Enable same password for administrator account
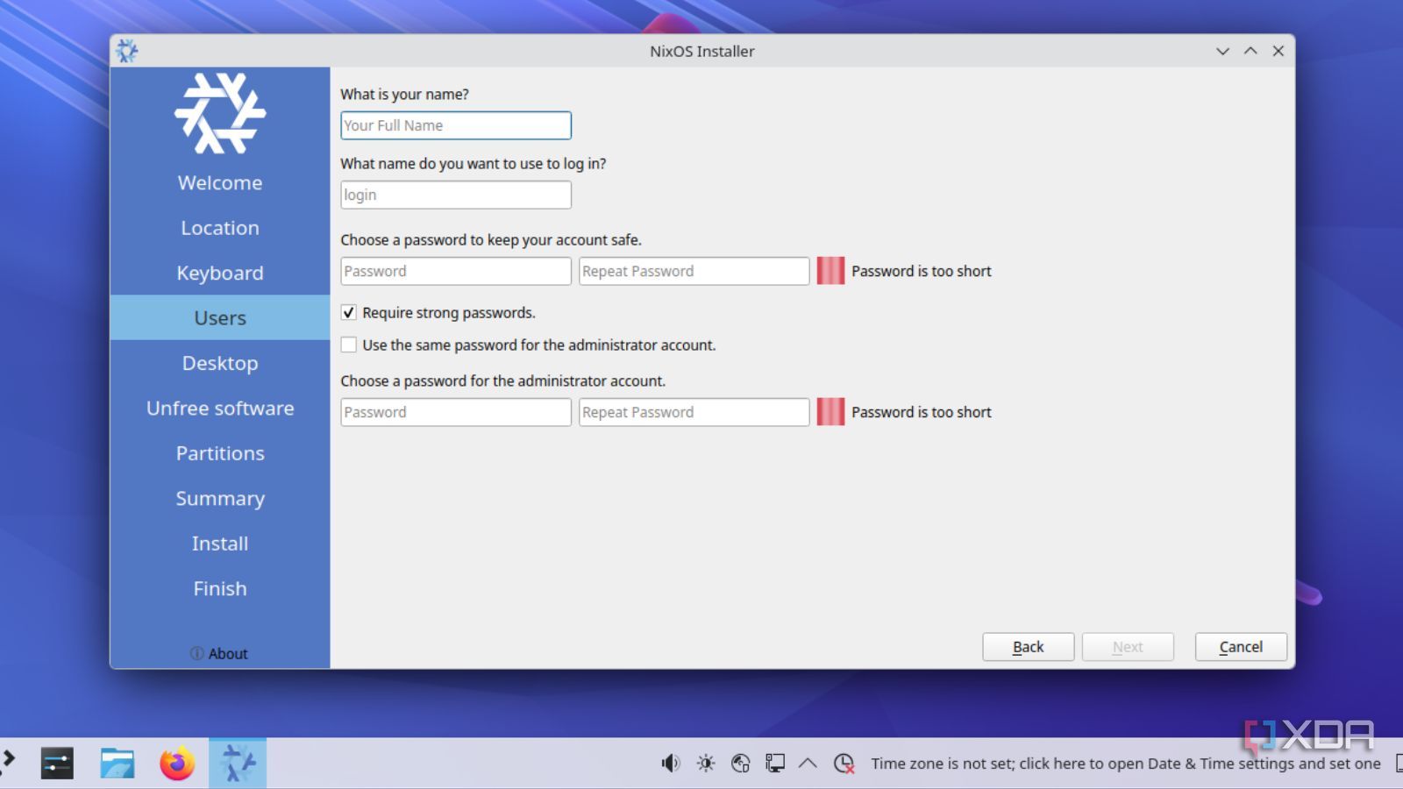This screenshot has height=789, width=1403. (349, 345)
